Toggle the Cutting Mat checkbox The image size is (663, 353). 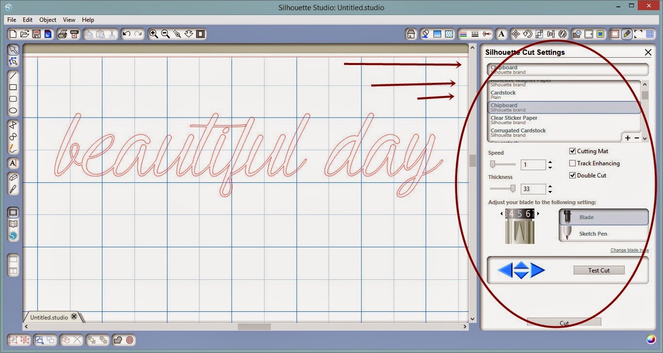pyautogui.click(x=573, y=151)
